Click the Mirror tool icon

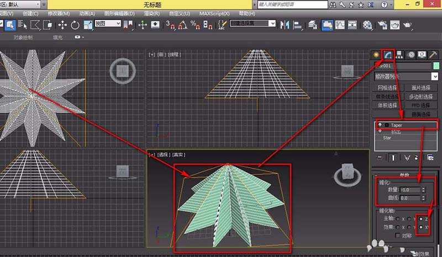285,25
